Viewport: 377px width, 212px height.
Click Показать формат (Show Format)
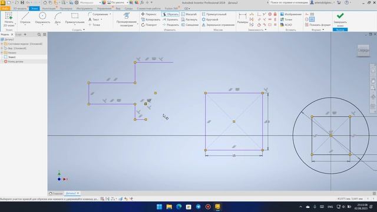[x=318, y=25]
